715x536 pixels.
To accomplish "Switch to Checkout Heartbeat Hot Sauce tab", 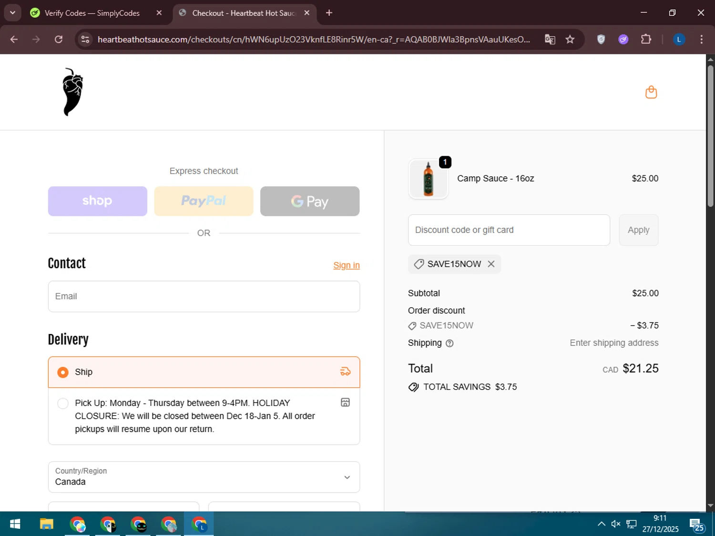I will 243,13.
